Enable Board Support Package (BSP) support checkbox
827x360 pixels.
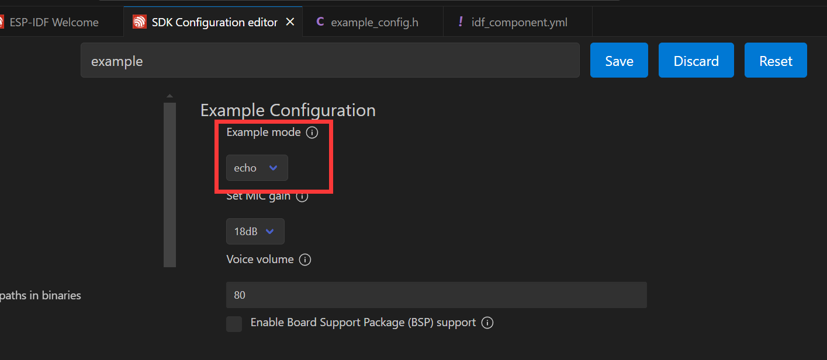(x=234, y=324)
